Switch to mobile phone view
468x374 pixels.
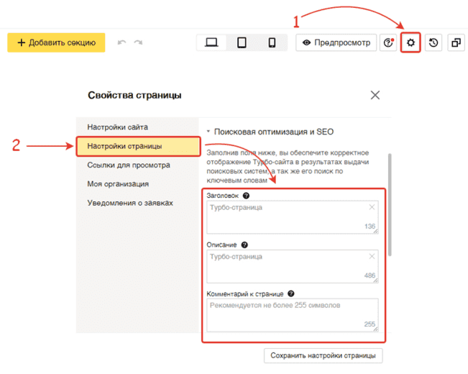[x=272, y=42]
